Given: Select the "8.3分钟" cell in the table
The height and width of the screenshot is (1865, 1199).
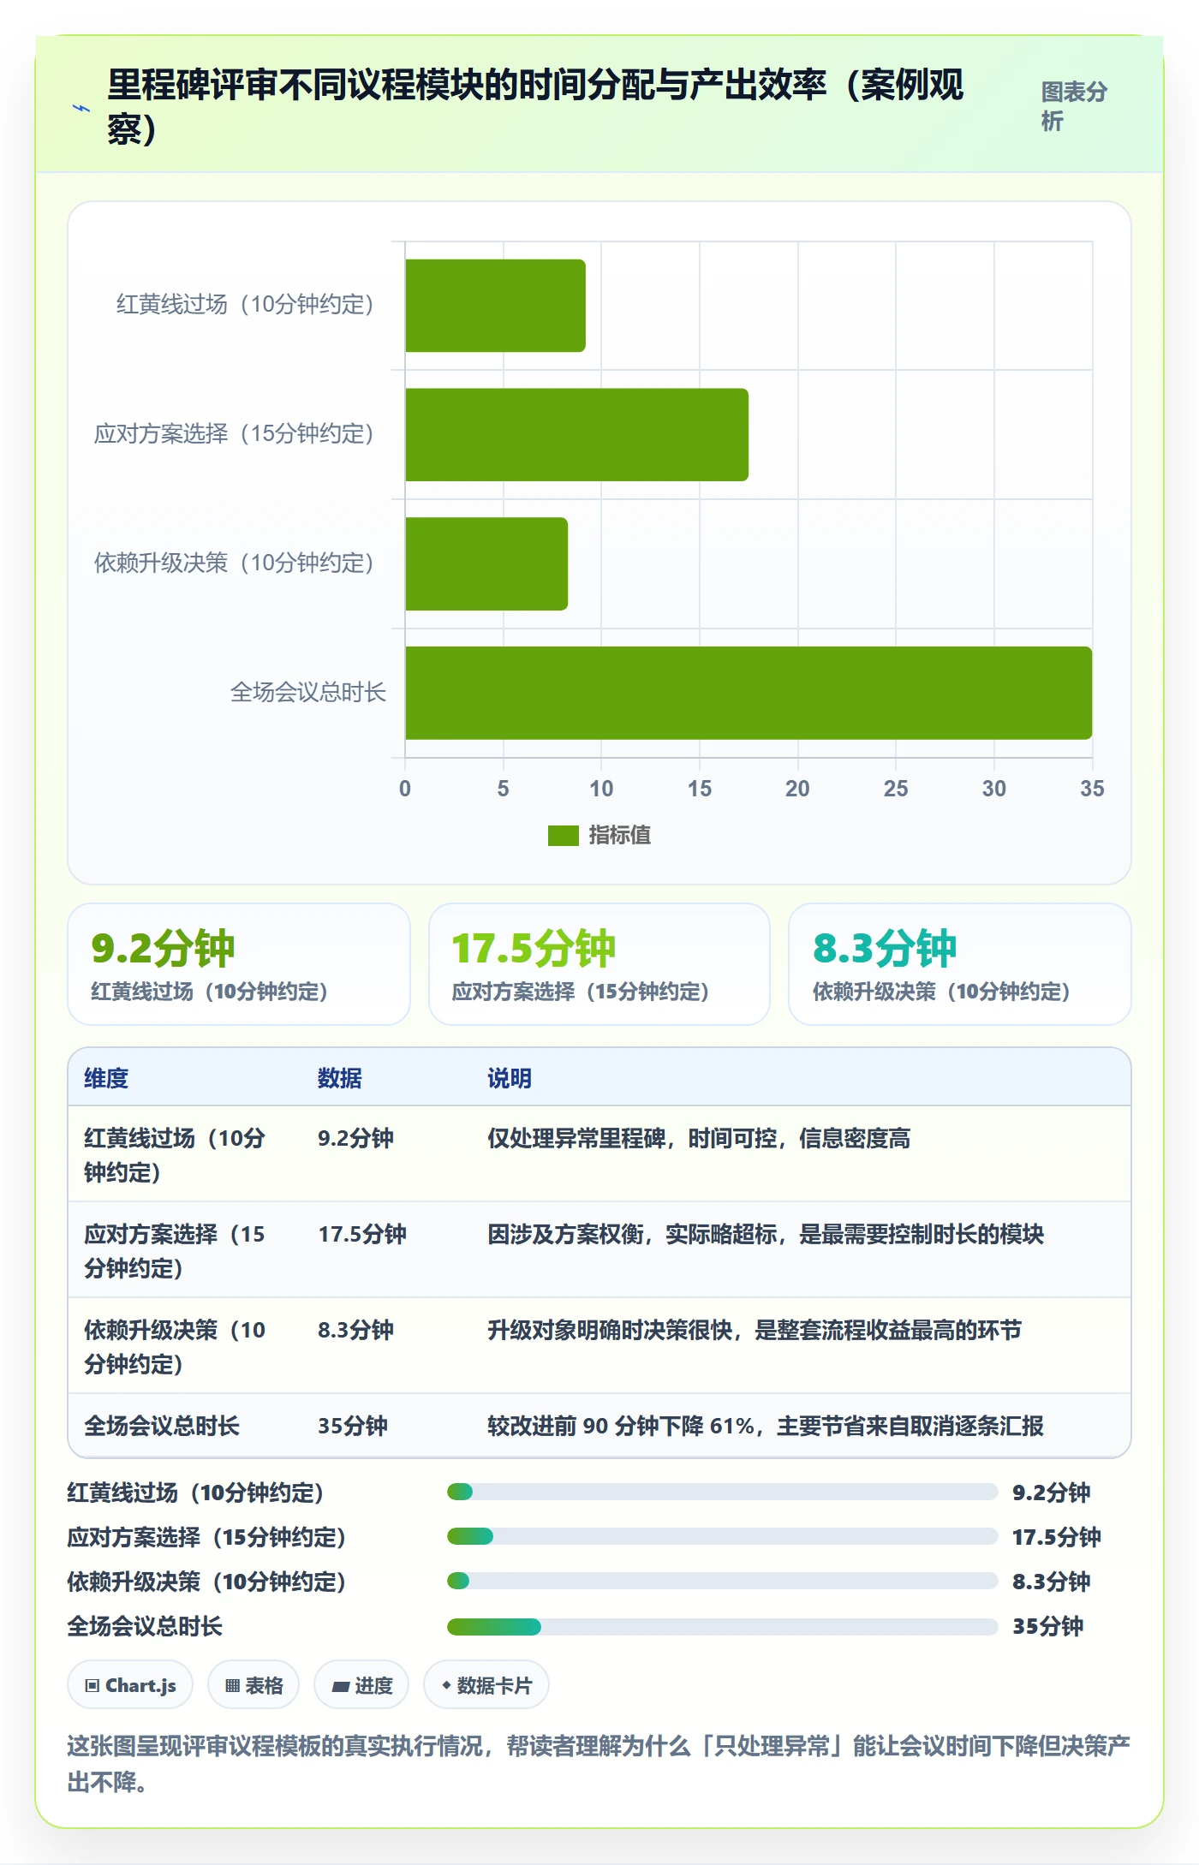Looking at the screenshot, I should tap(355, 1330).
